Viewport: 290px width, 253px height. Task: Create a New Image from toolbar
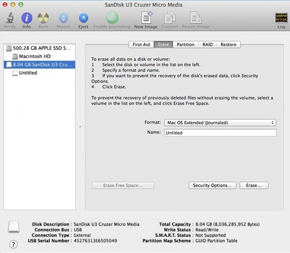pos(146,17)
